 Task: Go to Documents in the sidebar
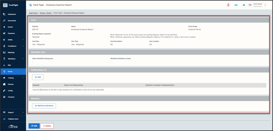pos(12,21)
